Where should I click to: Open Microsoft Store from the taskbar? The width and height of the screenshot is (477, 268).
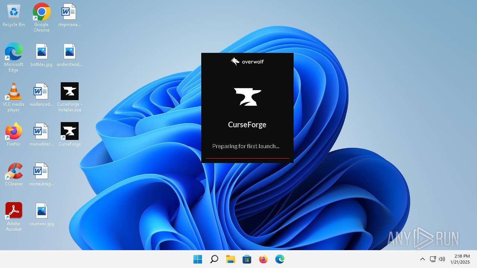click(247, 259)
